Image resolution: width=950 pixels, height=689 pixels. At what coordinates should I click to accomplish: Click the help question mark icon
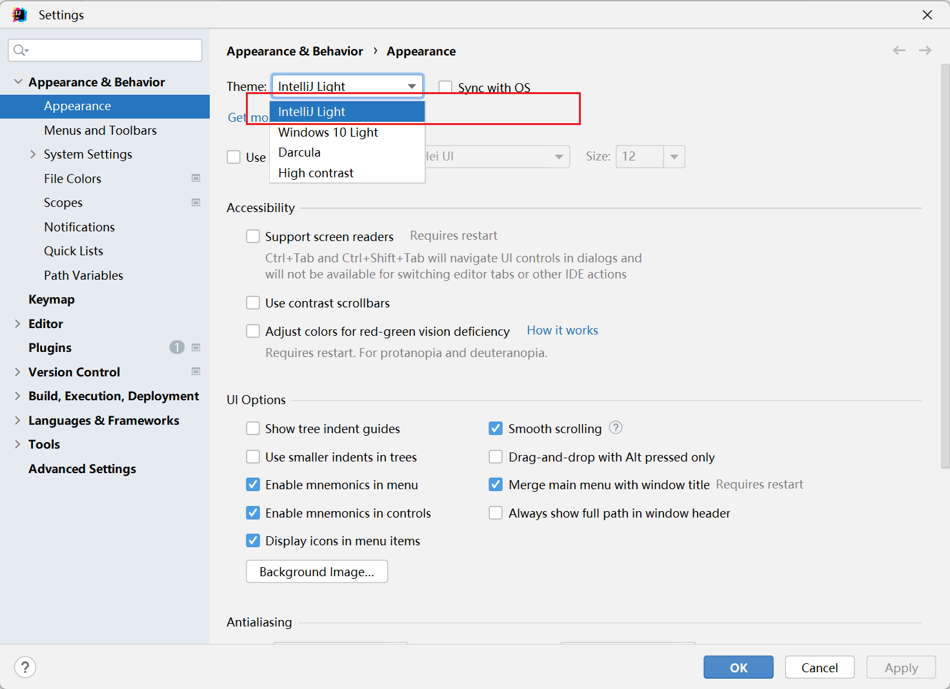click(25, 667)
